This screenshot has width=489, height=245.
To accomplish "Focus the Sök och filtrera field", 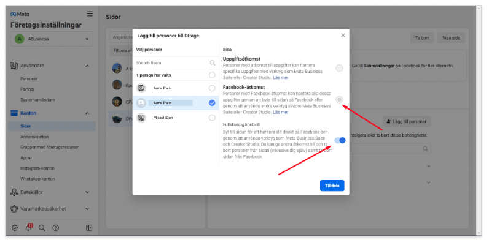I will 176,63.
